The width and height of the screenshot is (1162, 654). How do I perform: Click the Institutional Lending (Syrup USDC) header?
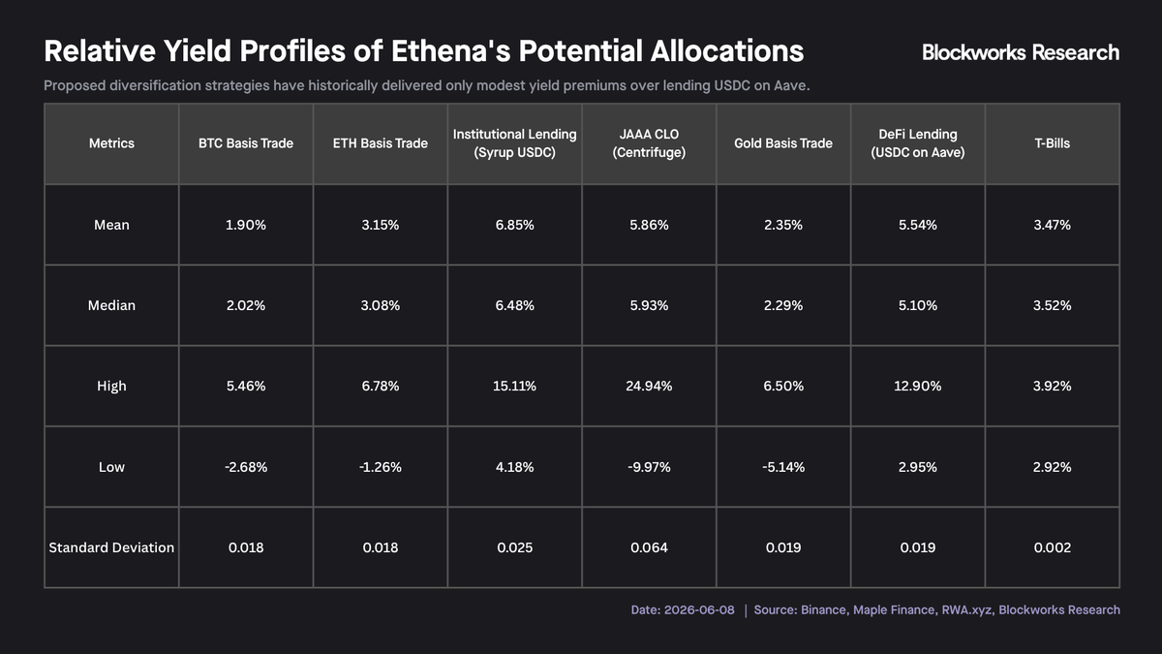[515, 143]
